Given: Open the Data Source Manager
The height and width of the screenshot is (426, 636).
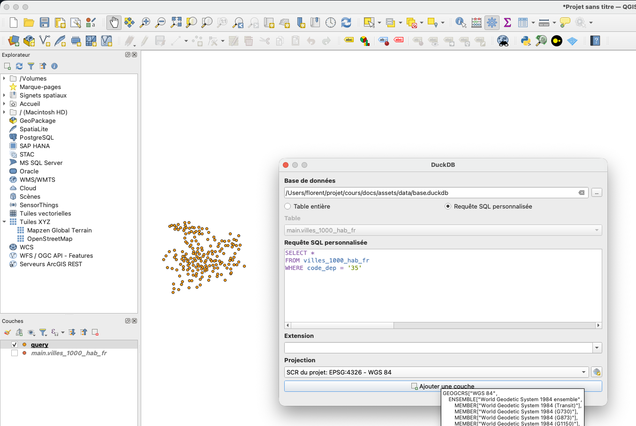Looking at the screenshot, I should pos(14,41).
